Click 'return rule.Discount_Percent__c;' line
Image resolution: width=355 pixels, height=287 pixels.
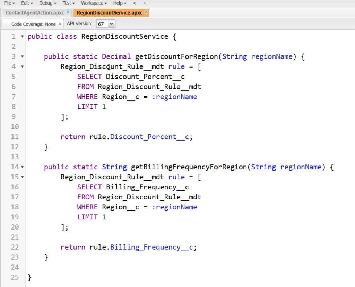pos(127,137)
